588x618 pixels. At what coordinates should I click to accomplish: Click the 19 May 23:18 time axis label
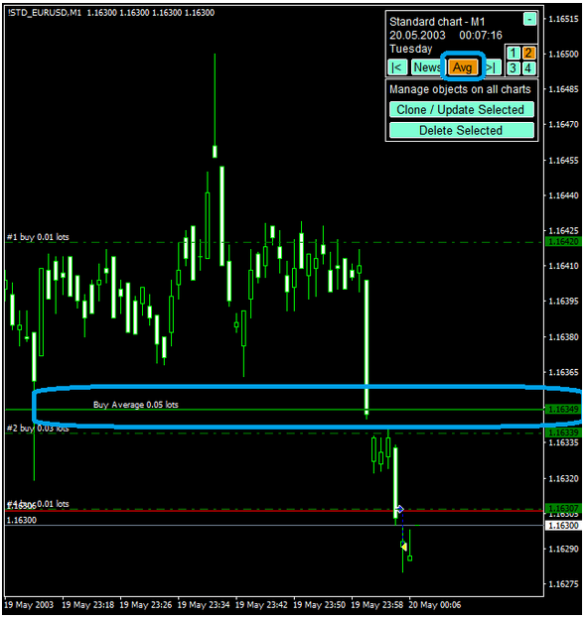88,604
